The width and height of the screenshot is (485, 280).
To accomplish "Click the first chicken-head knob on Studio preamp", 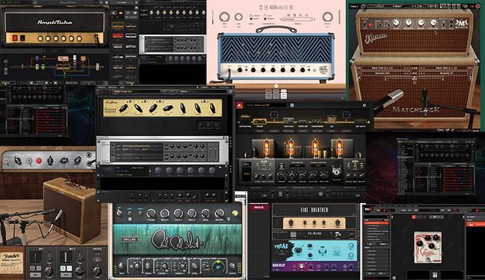I will [x=123, y=108].
